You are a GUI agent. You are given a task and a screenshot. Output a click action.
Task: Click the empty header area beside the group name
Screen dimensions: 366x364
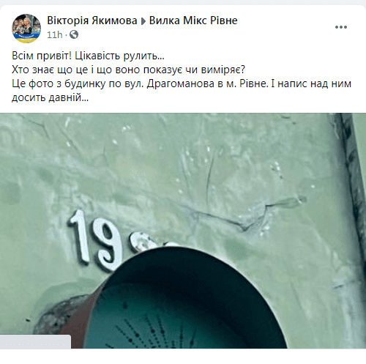[x=285, y=21]
